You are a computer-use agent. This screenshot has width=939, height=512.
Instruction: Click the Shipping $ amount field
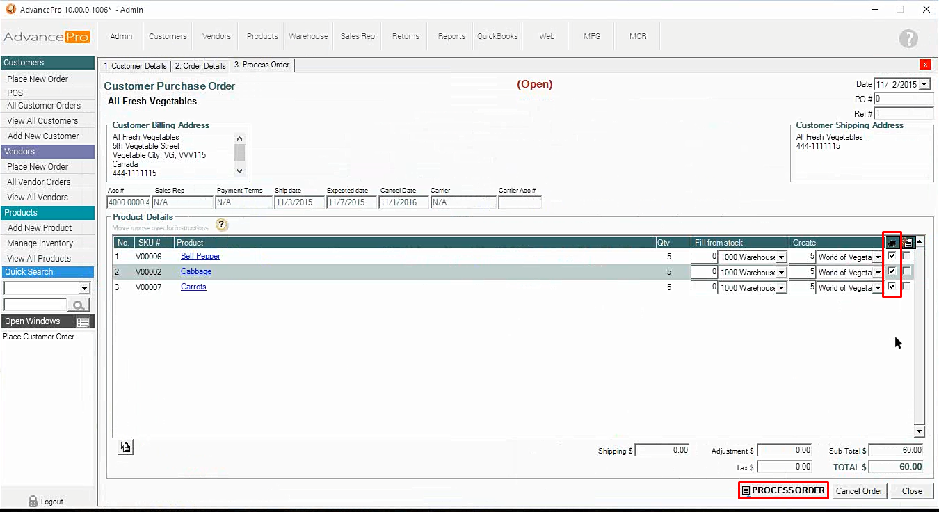[662, 451]
